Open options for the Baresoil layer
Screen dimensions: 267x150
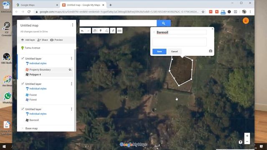pyautogui.click(x=71, y=109)
